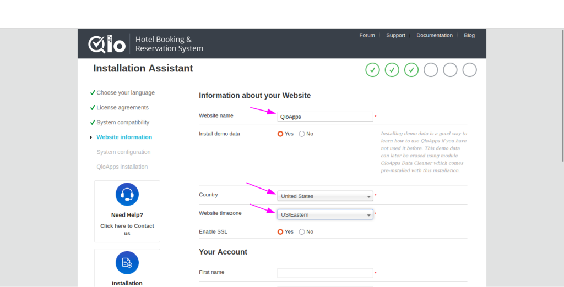Viewport: 564px width, 287px height.
Task: Focus the First name input field
Action: 325,273
